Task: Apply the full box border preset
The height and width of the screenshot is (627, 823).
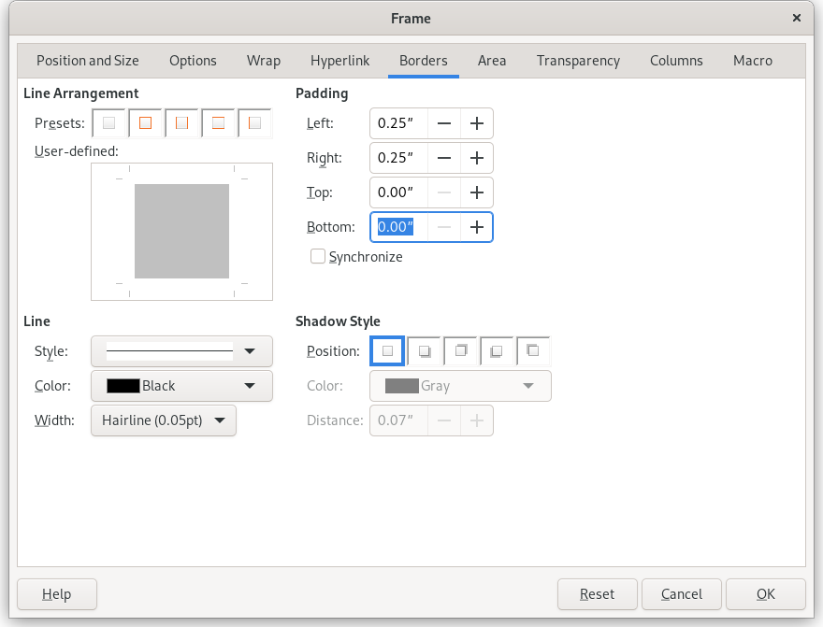Action: pos(146,123)
